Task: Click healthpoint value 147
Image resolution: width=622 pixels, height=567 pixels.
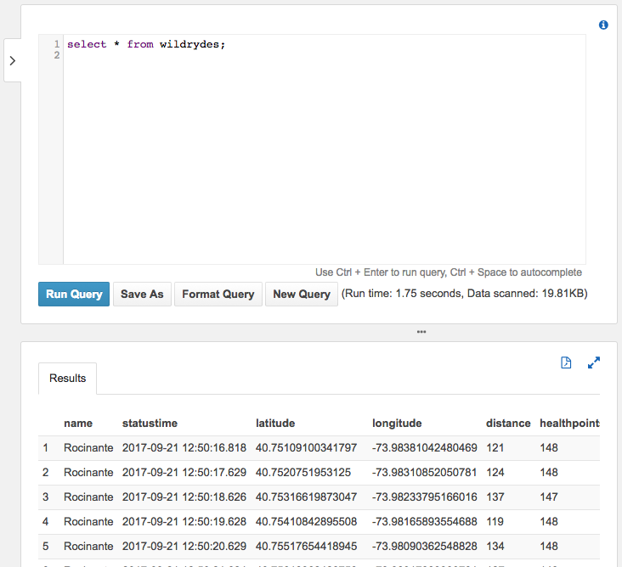Action: click(549, 497)
